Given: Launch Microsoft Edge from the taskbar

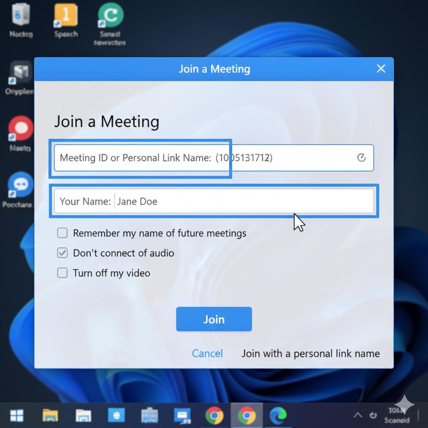Looking at the screenshot, I should 278,415.
